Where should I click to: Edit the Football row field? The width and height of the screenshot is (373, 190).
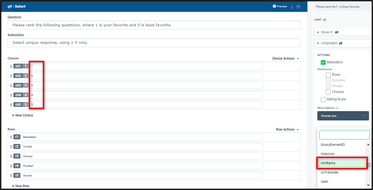tap(142, 166)
